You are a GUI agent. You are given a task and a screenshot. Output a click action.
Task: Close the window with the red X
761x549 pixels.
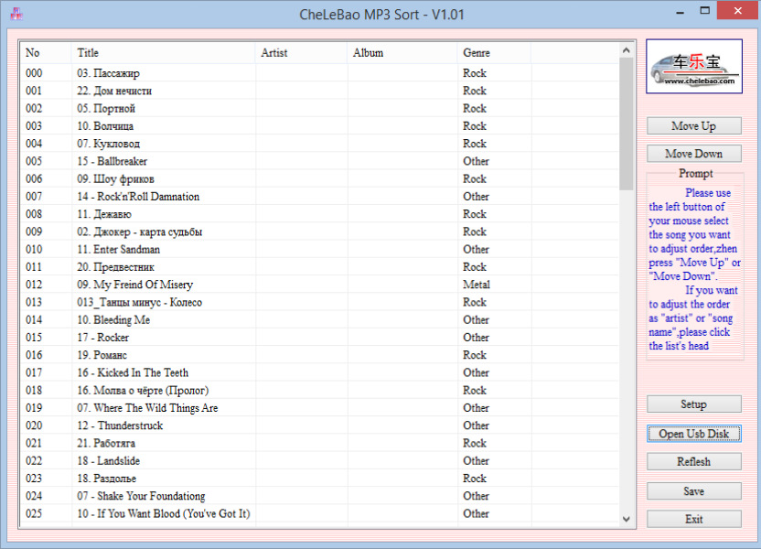tap(738, 11)
